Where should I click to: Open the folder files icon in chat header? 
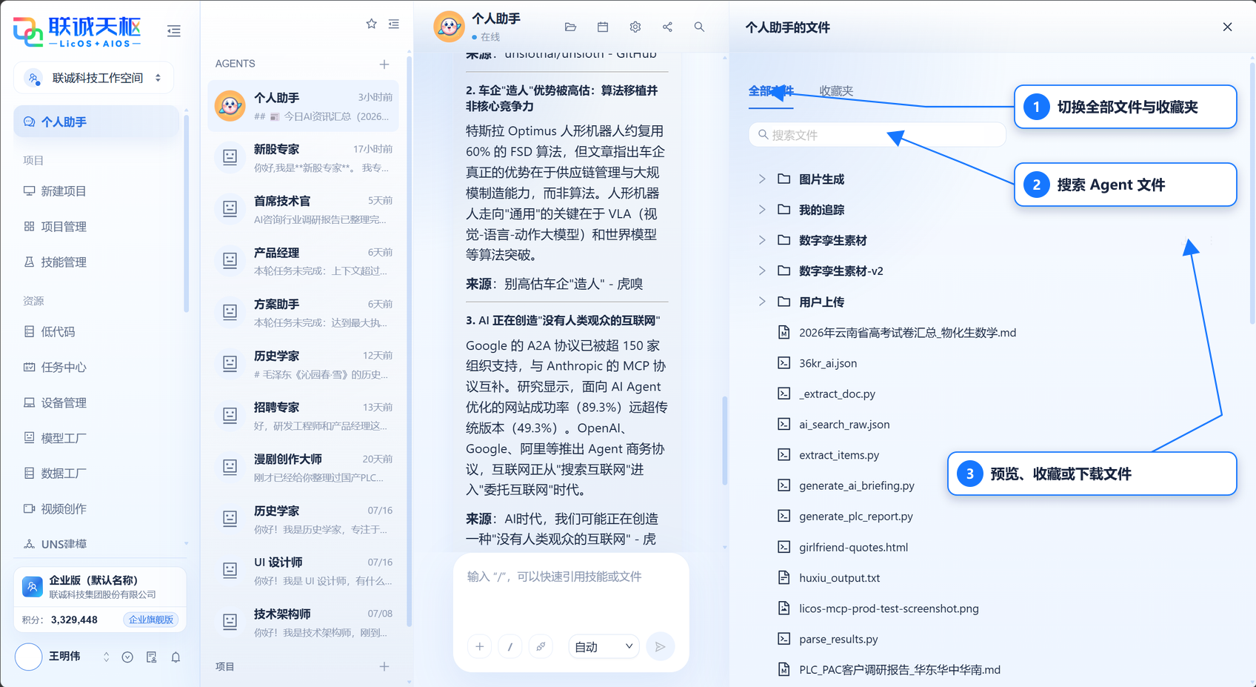570,27
